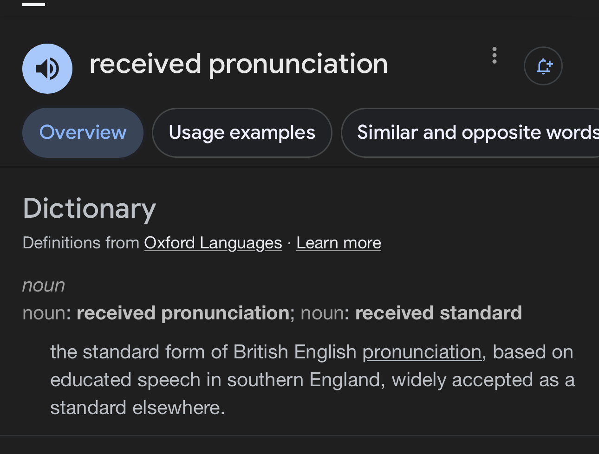Click the 'educated speech in southern England' phrase
This screenshot has height=454, width=599.
[215, 380]
